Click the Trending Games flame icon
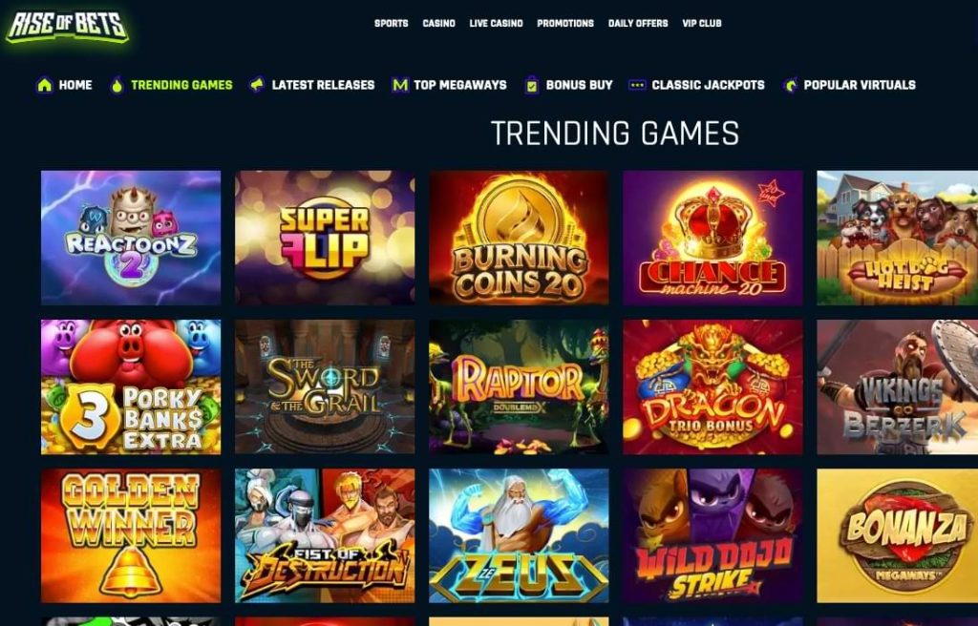The height and width of the screenshot is (626, 978). coord(117,85)
